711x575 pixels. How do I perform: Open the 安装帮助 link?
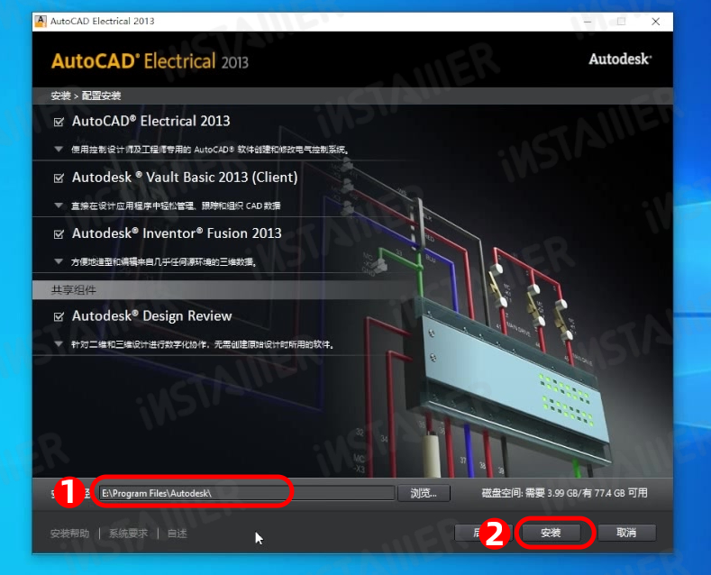[x=69, y=534]
